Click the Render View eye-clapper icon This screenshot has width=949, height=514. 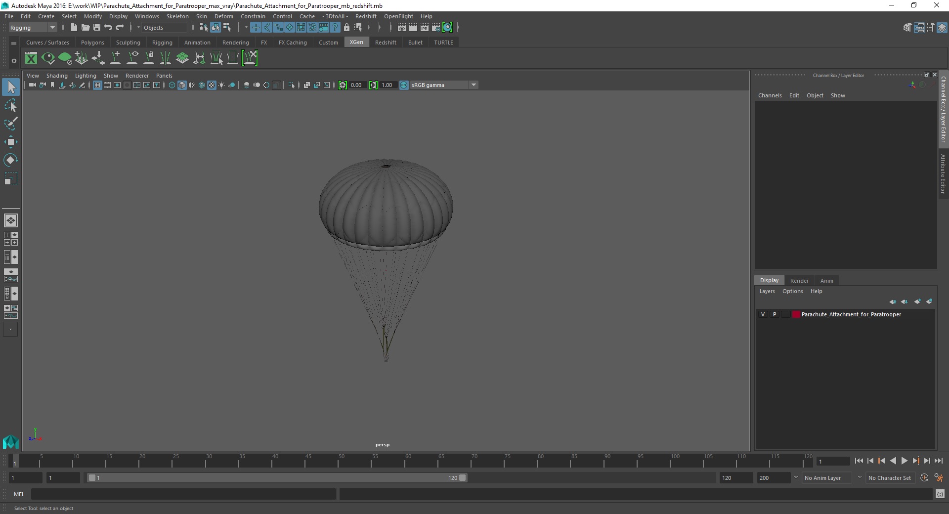pyautogui.click(x=402, y=28)
